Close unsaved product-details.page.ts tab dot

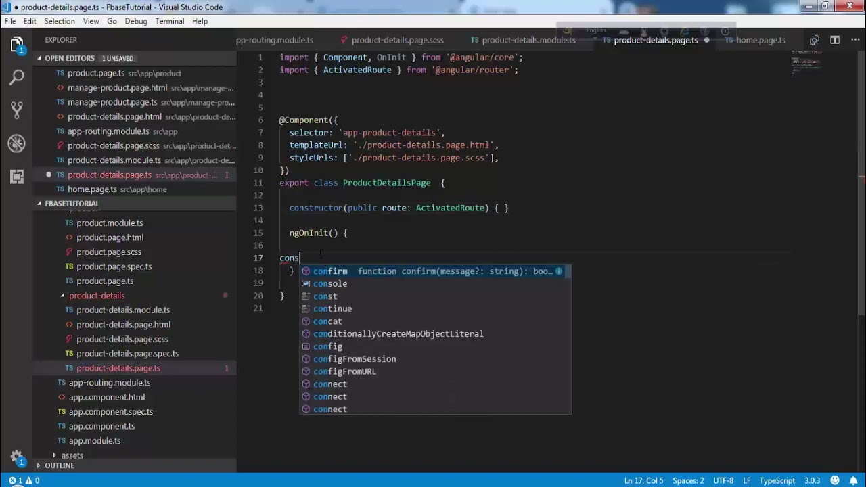[706, 40]
